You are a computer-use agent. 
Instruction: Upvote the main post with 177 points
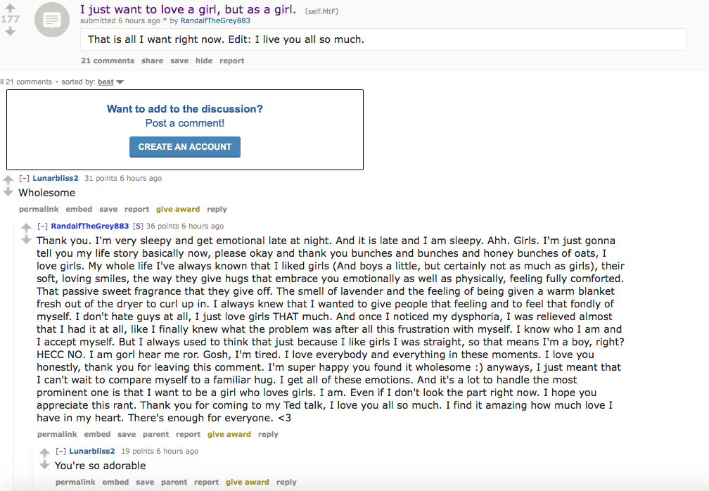pos(10,8)
